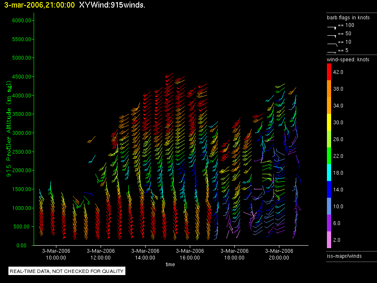Screen dimensions: 377x283
Task: Click the purple 6.0 knots color band
Action: (329, 223)
